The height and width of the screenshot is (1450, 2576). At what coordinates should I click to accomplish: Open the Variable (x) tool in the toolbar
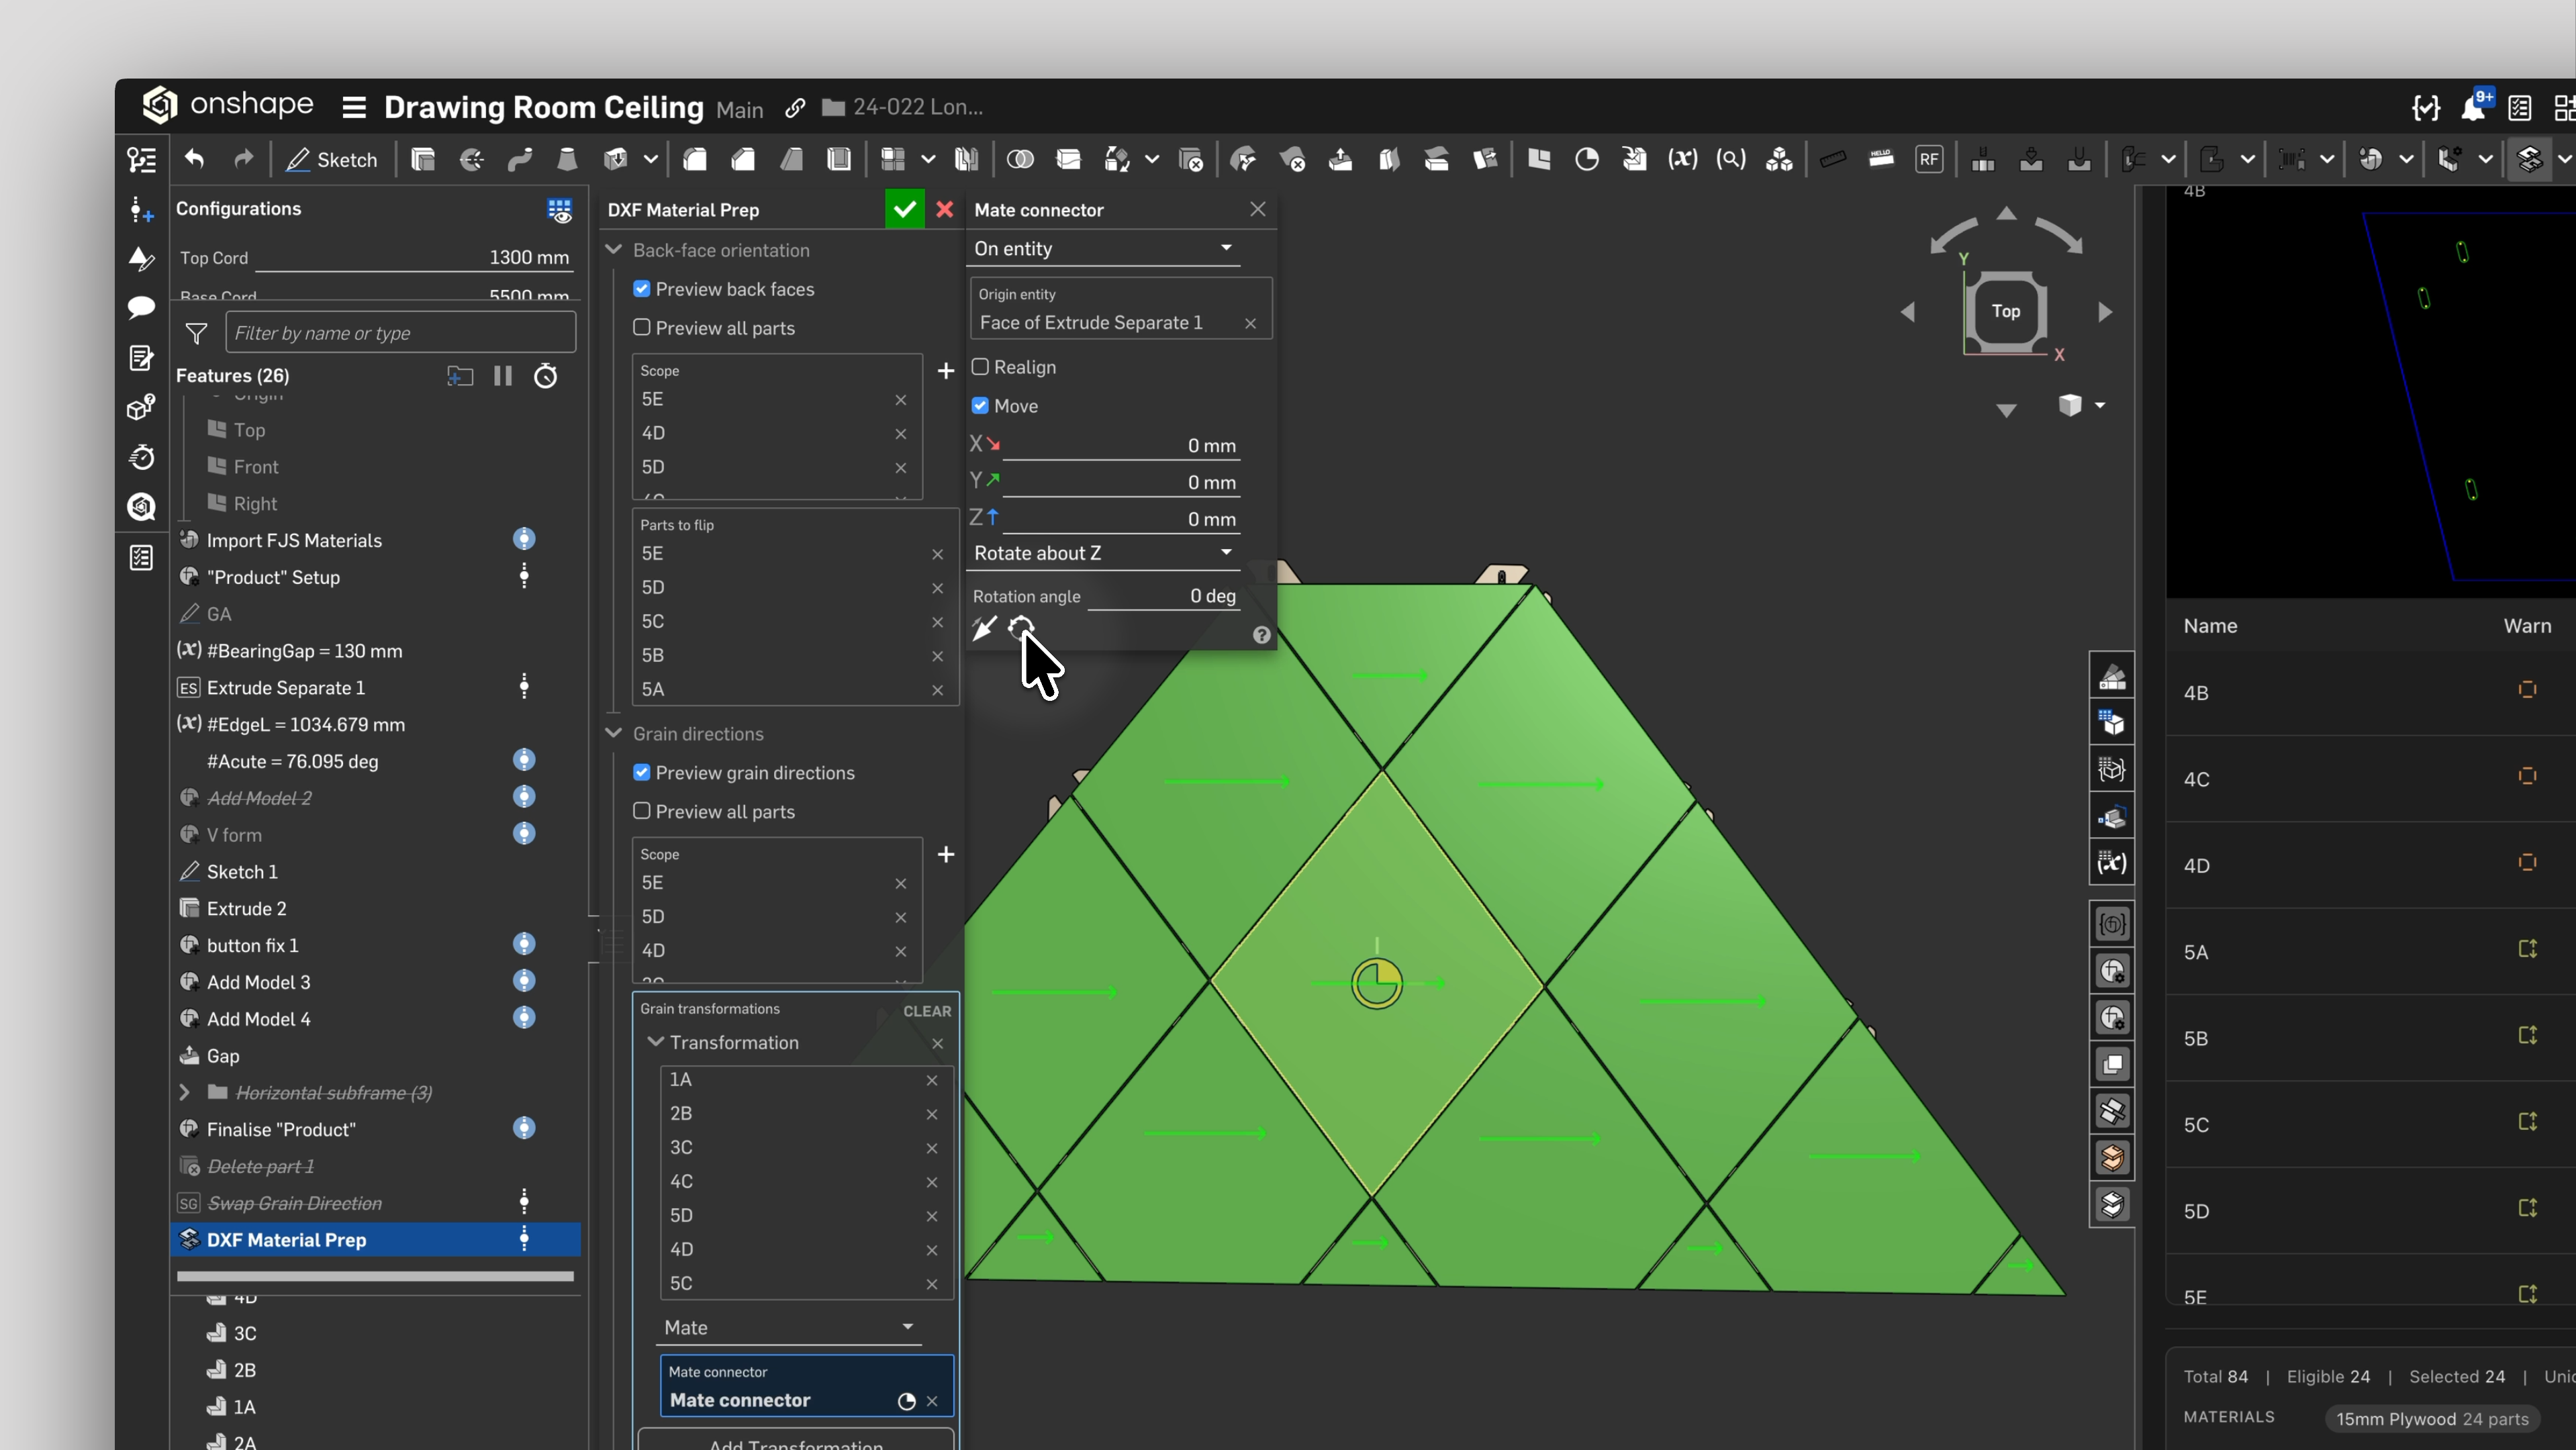point(1683,159)
